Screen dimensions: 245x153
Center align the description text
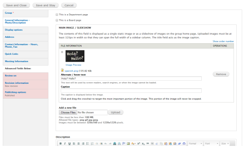(78, 144)
